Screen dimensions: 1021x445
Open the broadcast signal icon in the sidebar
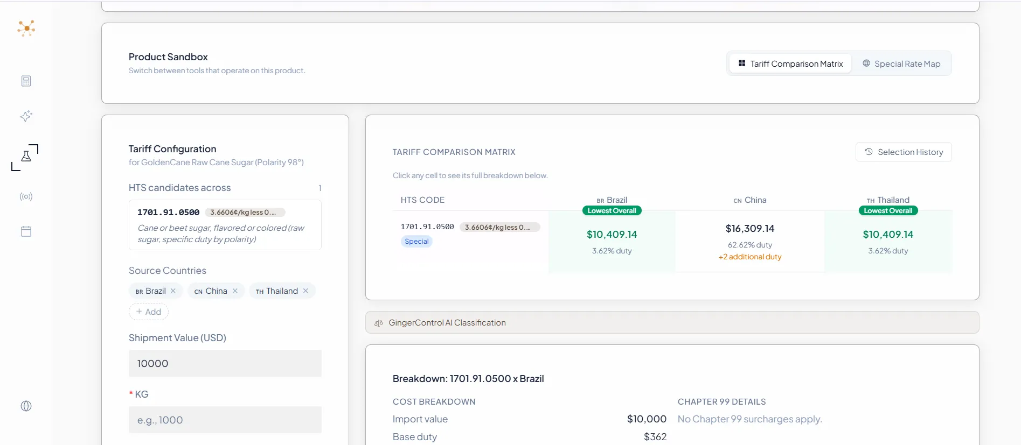[26, 196]
